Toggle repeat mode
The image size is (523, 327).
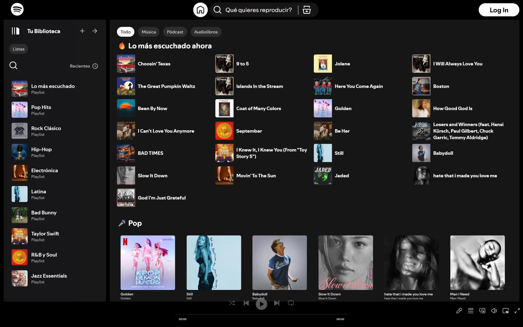tap(291, 303)
